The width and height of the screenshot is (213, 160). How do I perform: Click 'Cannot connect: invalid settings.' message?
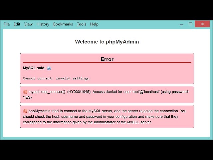click(x=57, y=78)
